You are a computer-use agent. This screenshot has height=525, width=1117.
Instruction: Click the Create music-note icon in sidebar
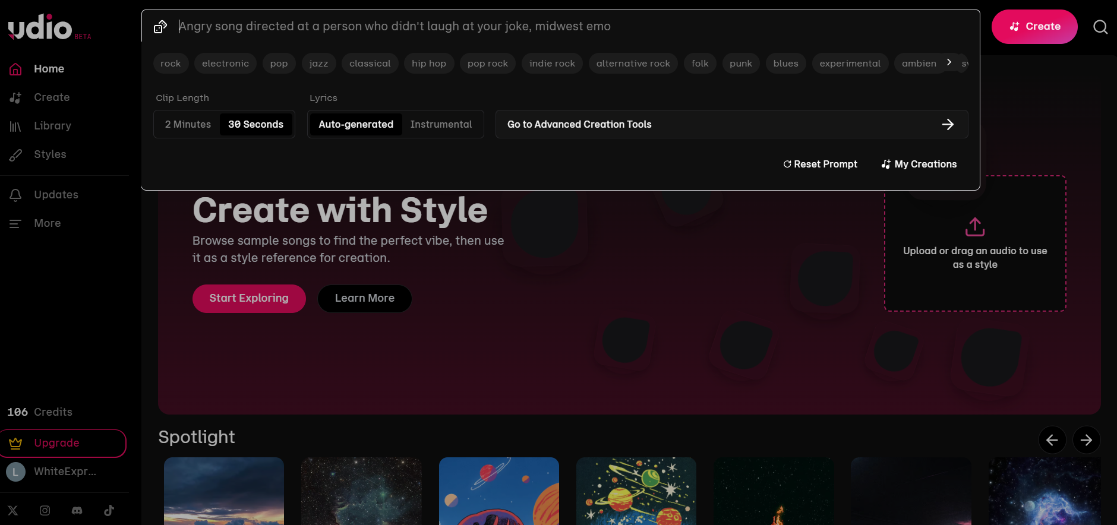click(x=15, y=97)
